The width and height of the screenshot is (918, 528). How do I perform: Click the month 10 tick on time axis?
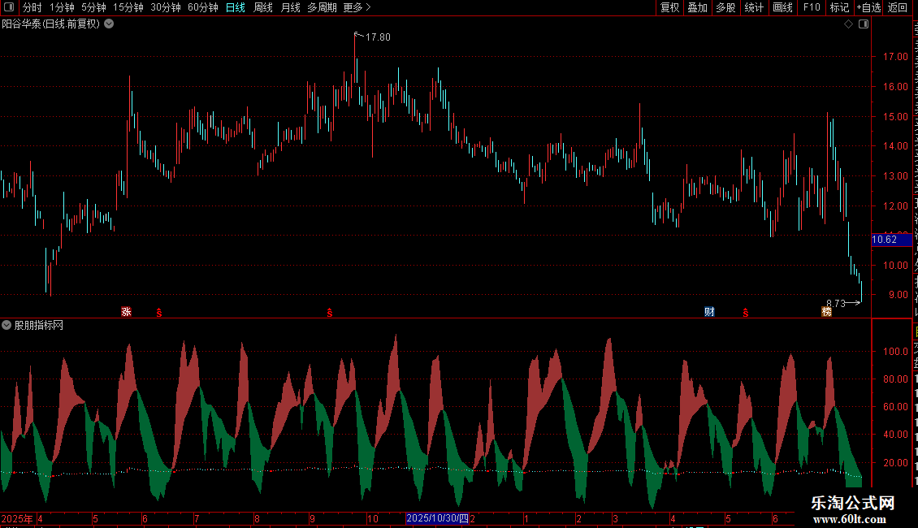372,518
